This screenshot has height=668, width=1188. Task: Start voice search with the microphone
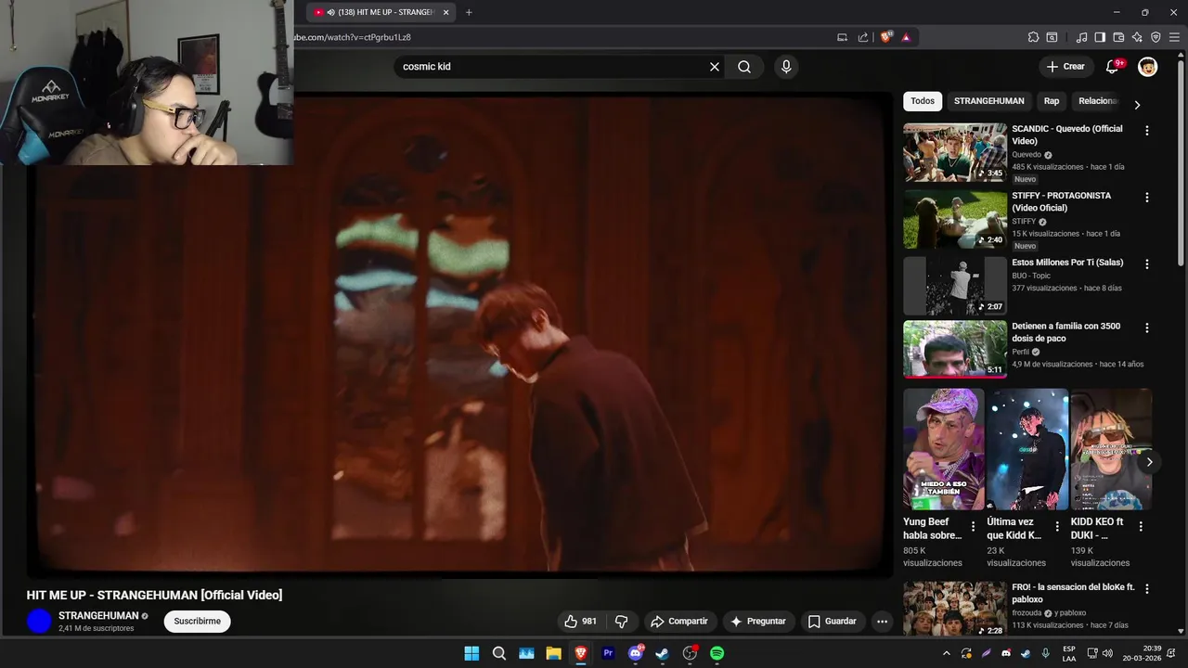coord(786,67)
